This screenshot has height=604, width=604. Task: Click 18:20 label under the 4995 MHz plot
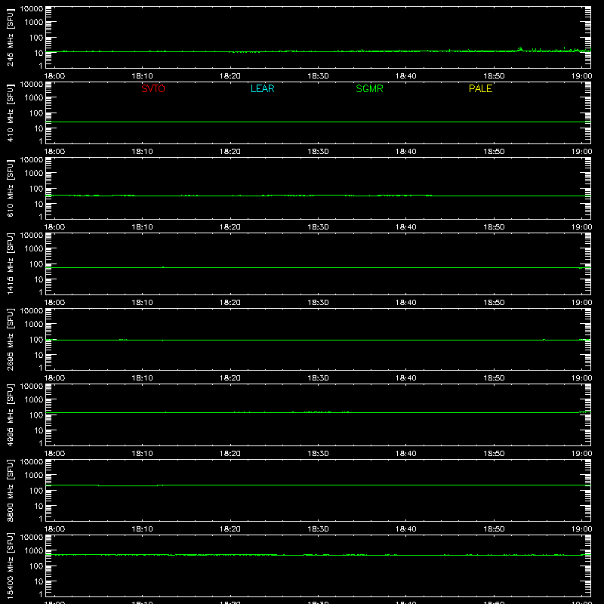pos(230,454)
